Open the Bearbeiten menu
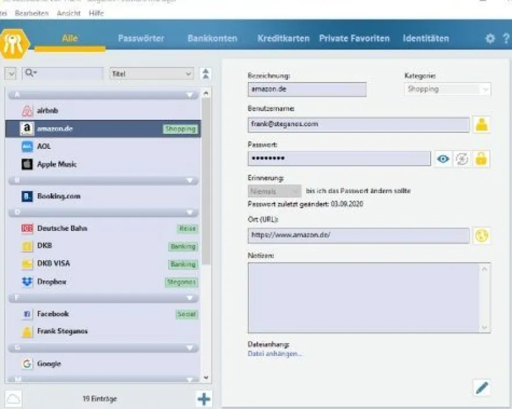The height and width of the screenshot is (409, 512). [x=31, y=13]
